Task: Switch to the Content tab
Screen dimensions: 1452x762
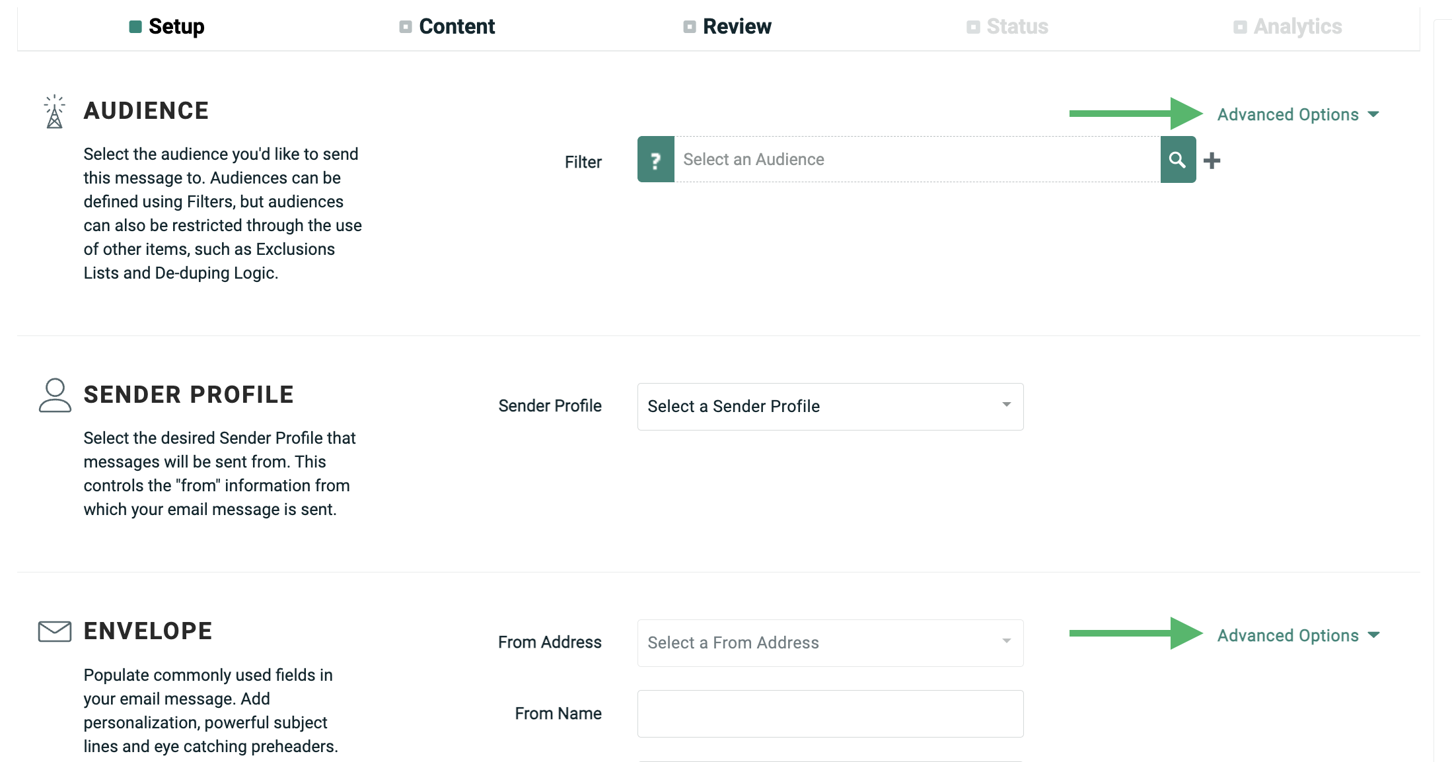Action: (x=456, y=27)
